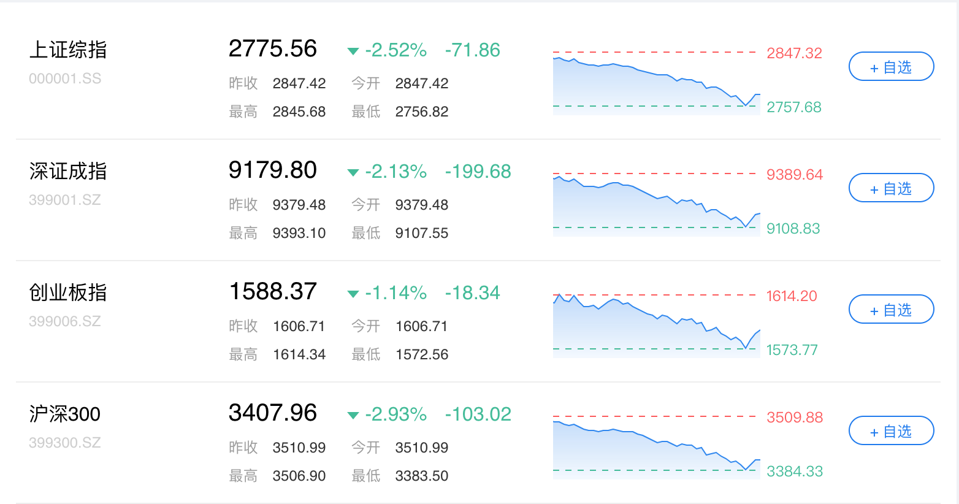Click the green down arrow beside -2.52%
The height and width of the screenshot is (504, 959).
[353, 51]
